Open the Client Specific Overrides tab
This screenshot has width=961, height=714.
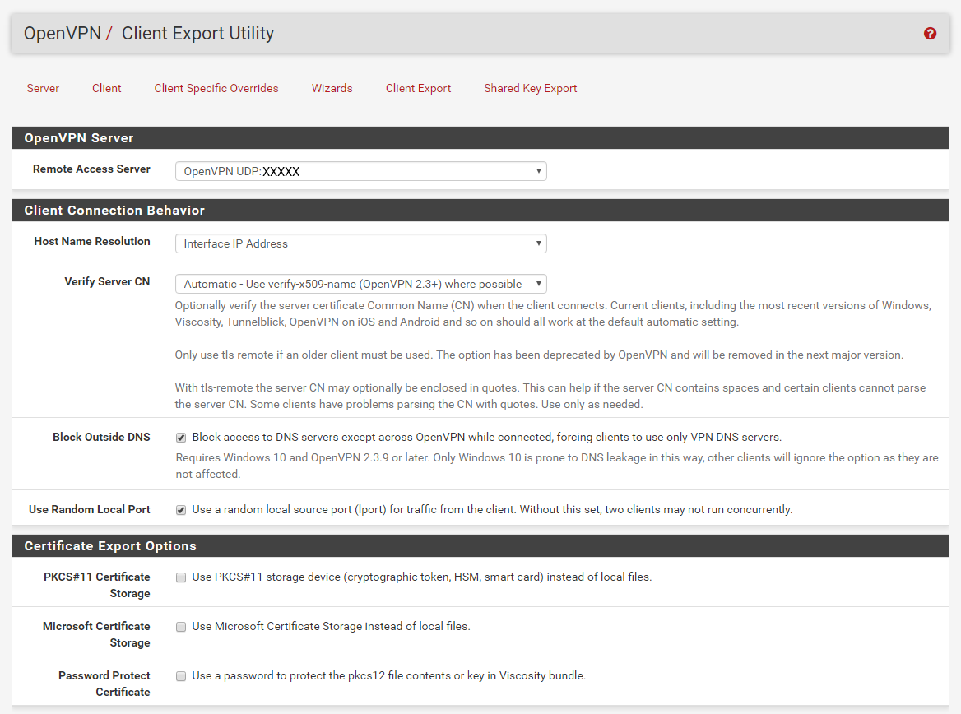(x=216, y=88)
